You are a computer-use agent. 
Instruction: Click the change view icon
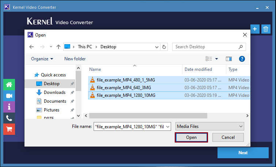point(209,59)
